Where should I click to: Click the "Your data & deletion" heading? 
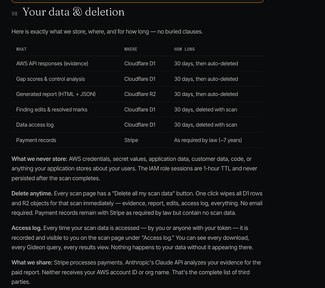[x=73, y=12]
